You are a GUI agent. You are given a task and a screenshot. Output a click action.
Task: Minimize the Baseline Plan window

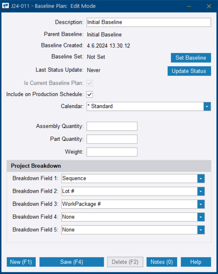tap(189, 6)
